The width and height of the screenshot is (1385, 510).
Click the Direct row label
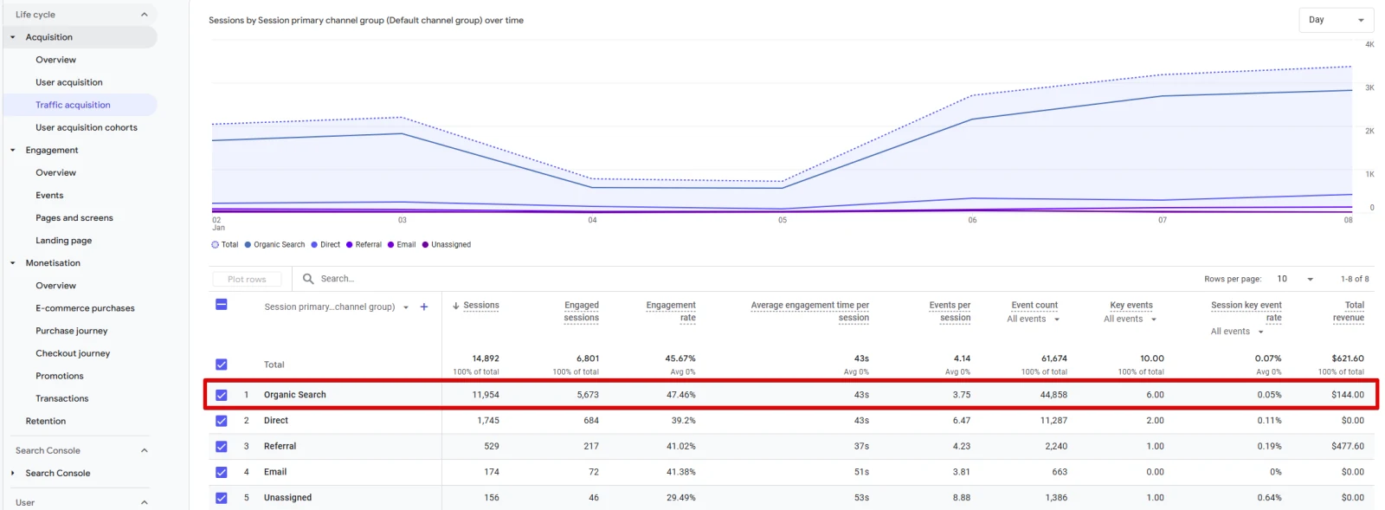(x=276, y=421)
